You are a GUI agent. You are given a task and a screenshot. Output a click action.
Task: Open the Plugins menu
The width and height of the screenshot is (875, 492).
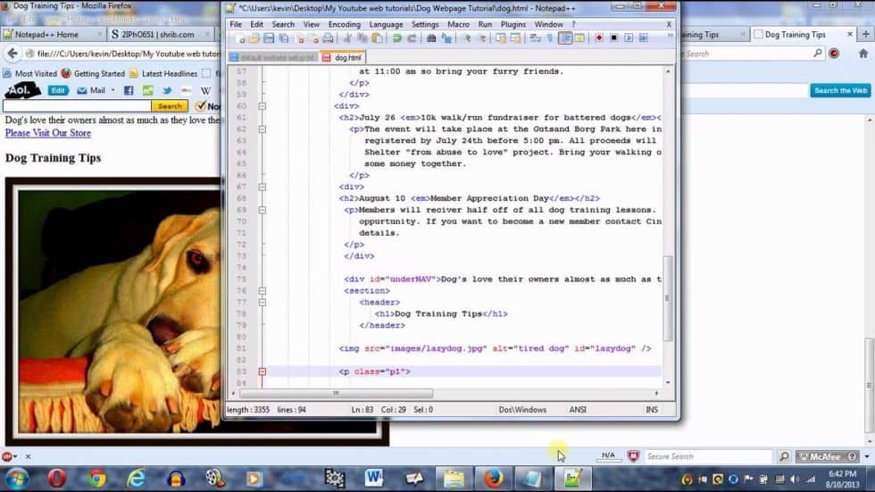click(x=513, y=24)
